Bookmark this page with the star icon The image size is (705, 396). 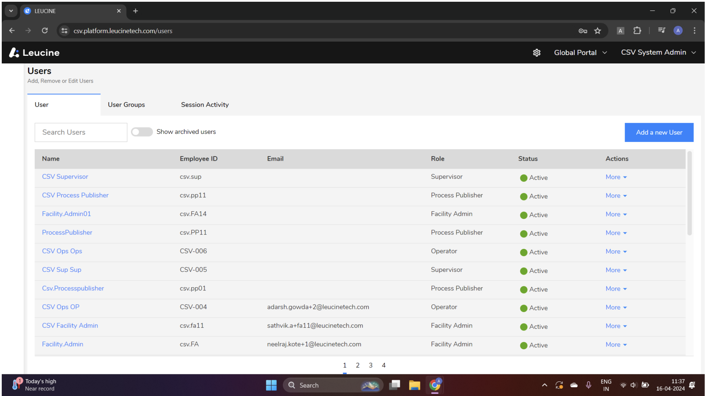(597, 31)
